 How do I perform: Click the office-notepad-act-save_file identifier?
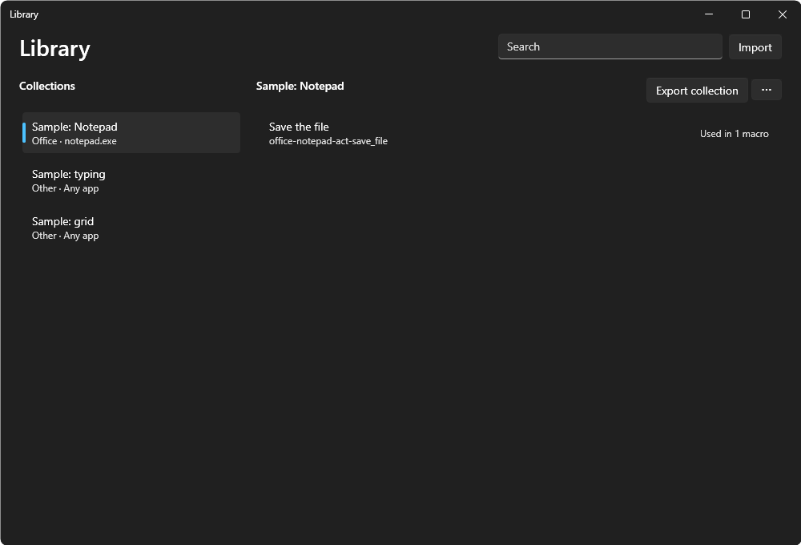(328, 141)
